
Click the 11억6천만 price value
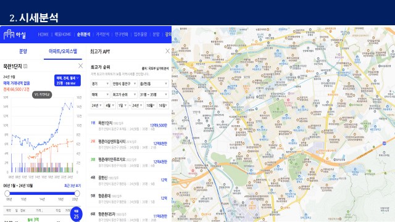[160, 216]
